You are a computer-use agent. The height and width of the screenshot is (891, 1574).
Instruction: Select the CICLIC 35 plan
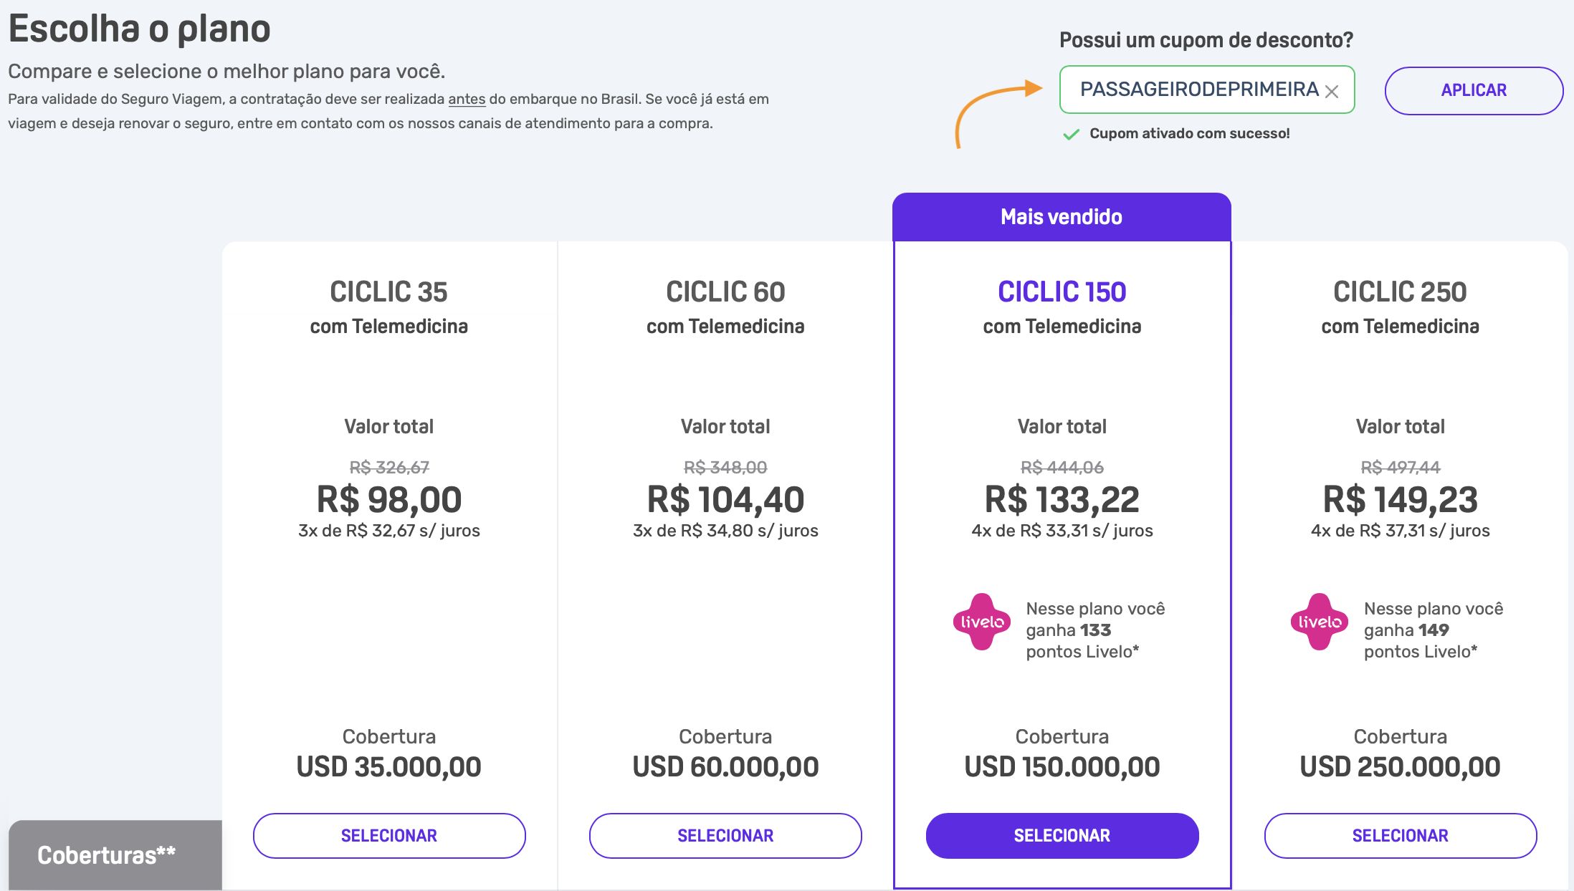(389, 835)
